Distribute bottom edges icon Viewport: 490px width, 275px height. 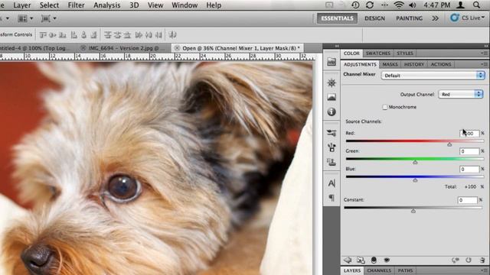[x=127, y=35]
